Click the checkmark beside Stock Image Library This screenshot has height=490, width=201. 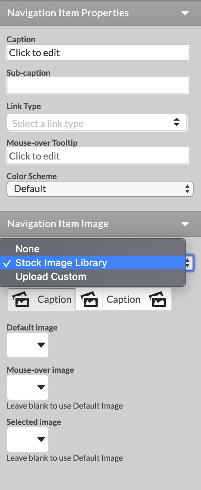tap(7, 263)
